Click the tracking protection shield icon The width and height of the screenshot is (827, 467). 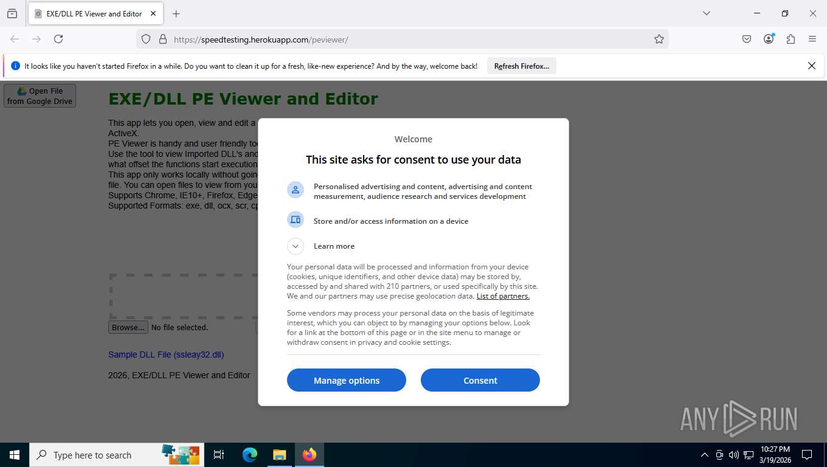point(146,39)
